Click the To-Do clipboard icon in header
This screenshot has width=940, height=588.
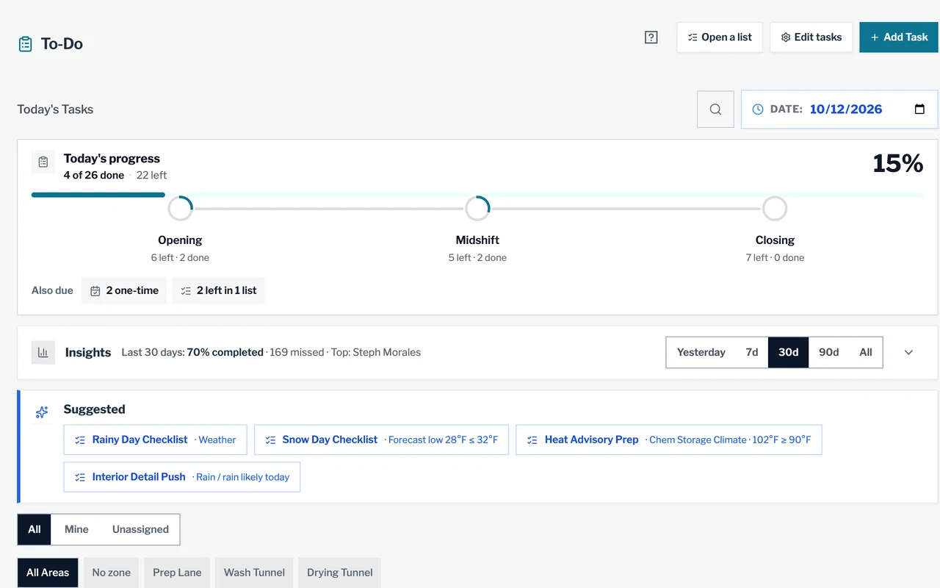click(x=25, y=44)
